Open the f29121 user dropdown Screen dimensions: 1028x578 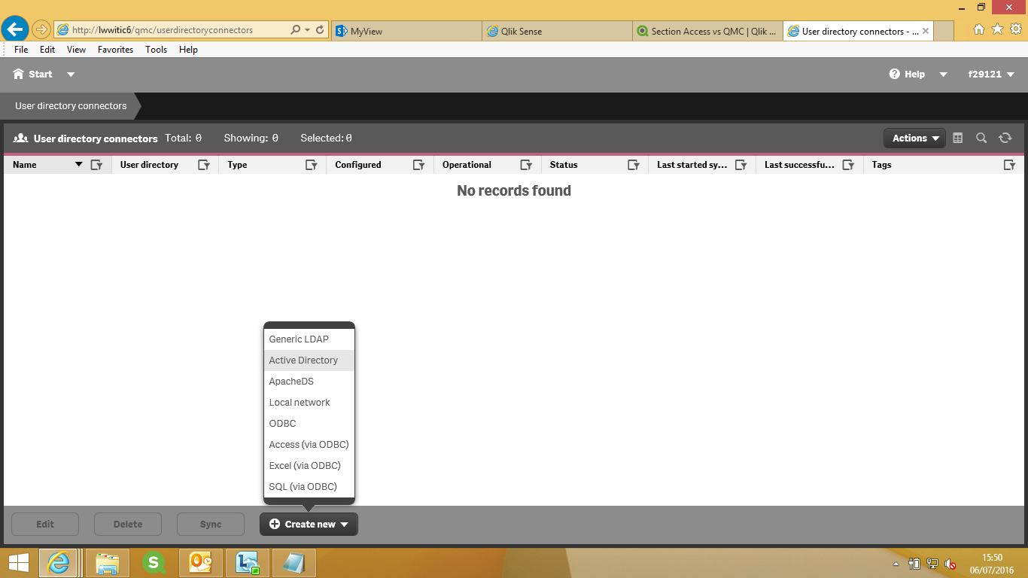pyautogui.click(x=992, y=75)
